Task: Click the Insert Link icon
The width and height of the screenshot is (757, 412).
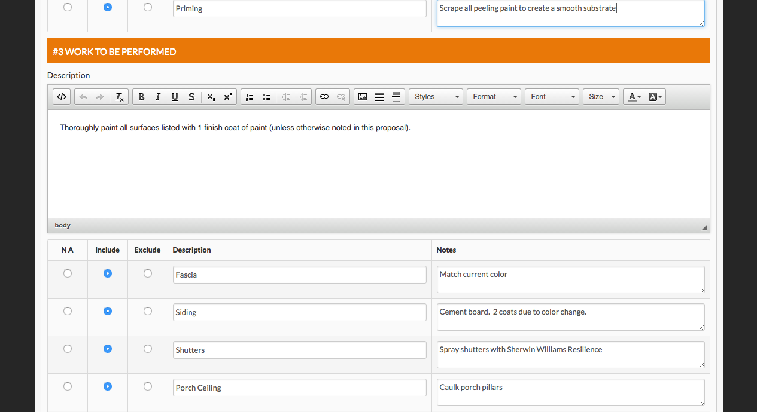Action: coord(324,97)
